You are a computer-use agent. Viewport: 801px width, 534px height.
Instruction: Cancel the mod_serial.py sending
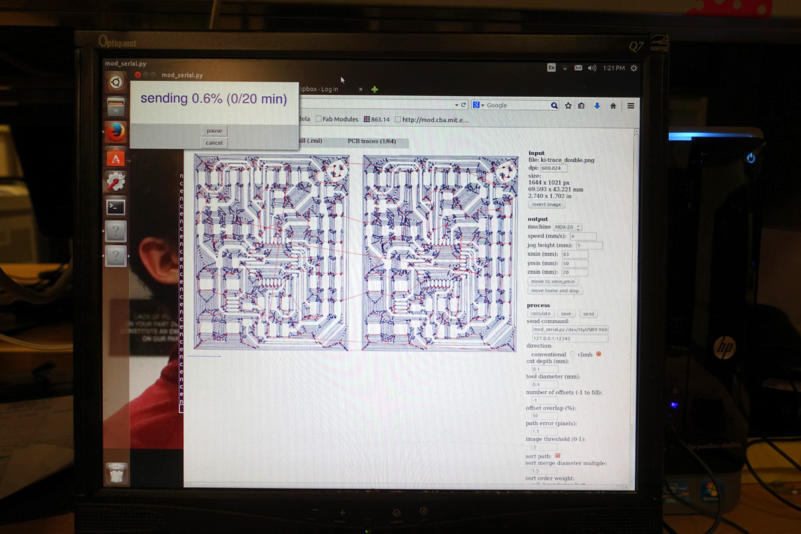point(214,143)
